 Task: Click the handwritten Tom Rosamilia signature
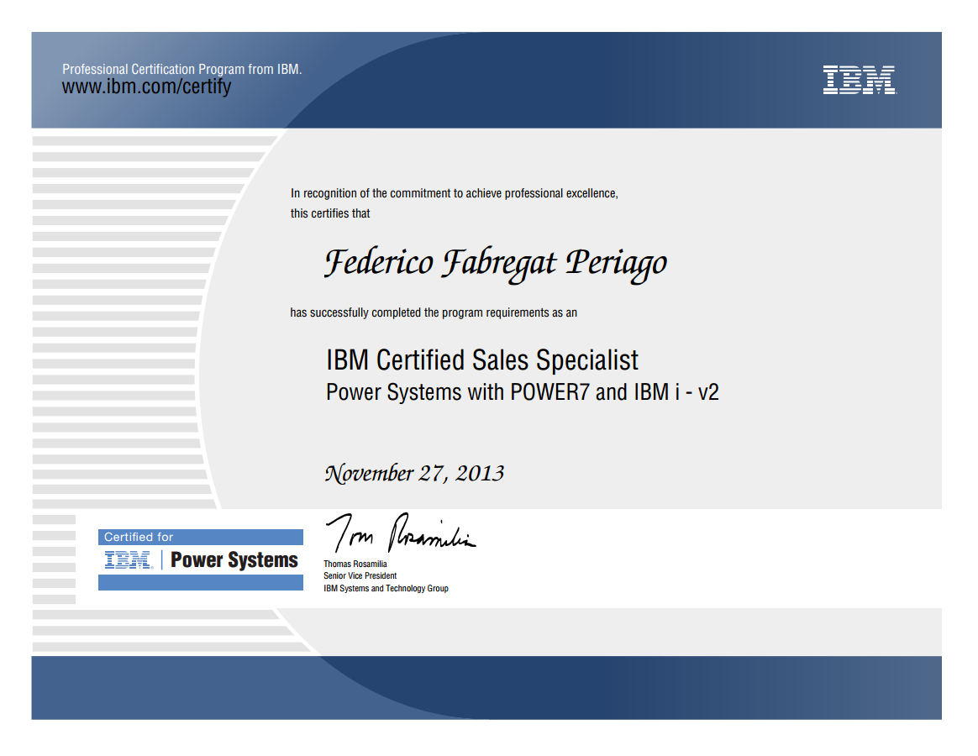click(400, 533)
